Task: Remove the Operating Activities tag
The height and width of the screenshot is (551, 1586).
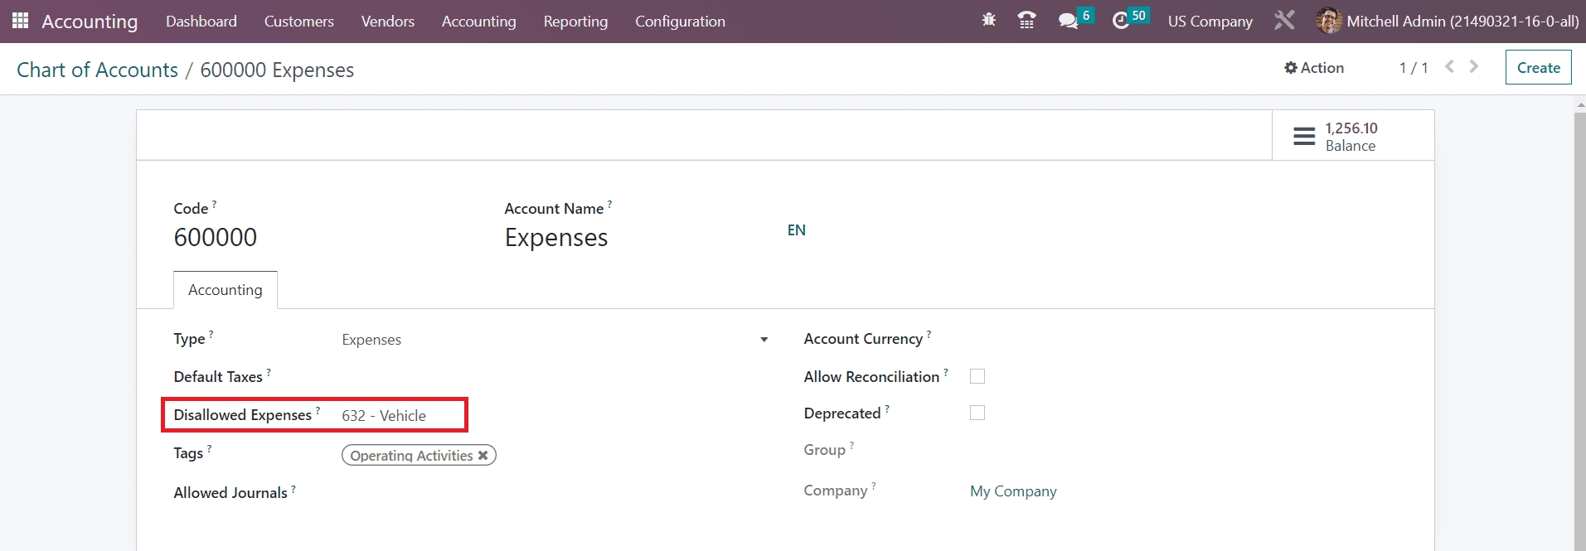Action: click(483, 456)
